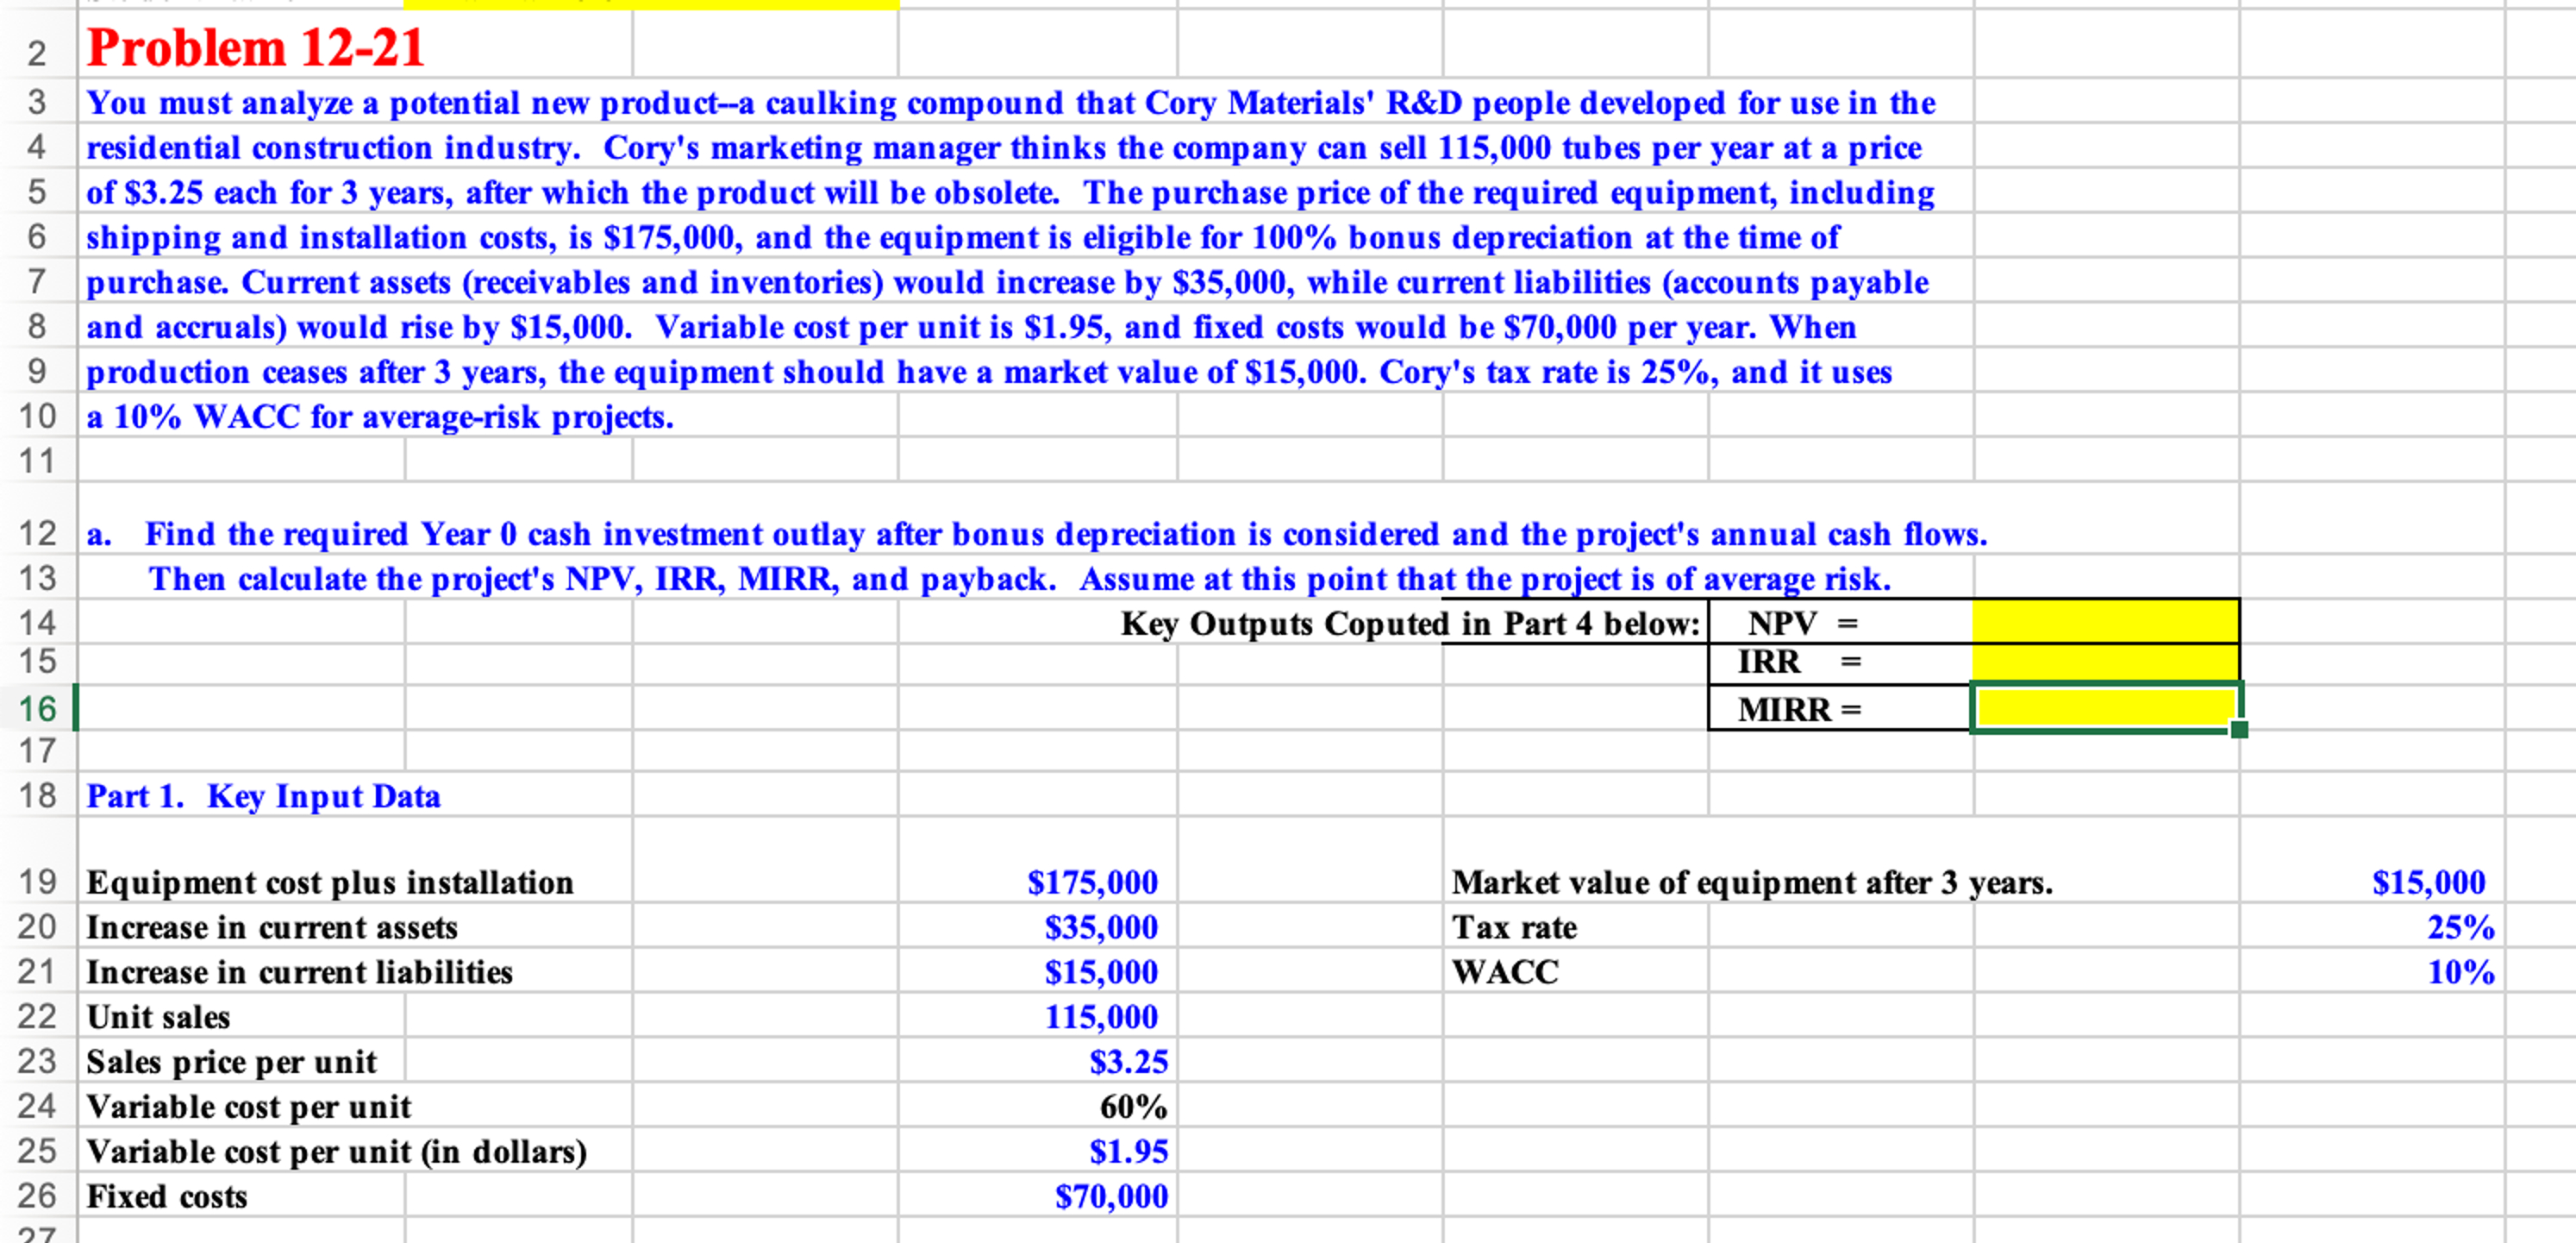Click the 60% variable cost cell

tap(1133, 1106)
